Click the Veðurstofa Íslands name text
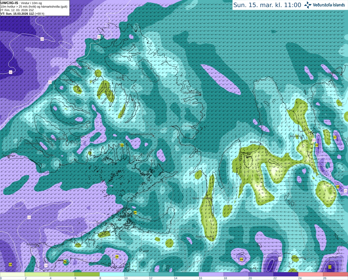The height and width of the screenshot is (280, 348). click(x=329, y=5)
